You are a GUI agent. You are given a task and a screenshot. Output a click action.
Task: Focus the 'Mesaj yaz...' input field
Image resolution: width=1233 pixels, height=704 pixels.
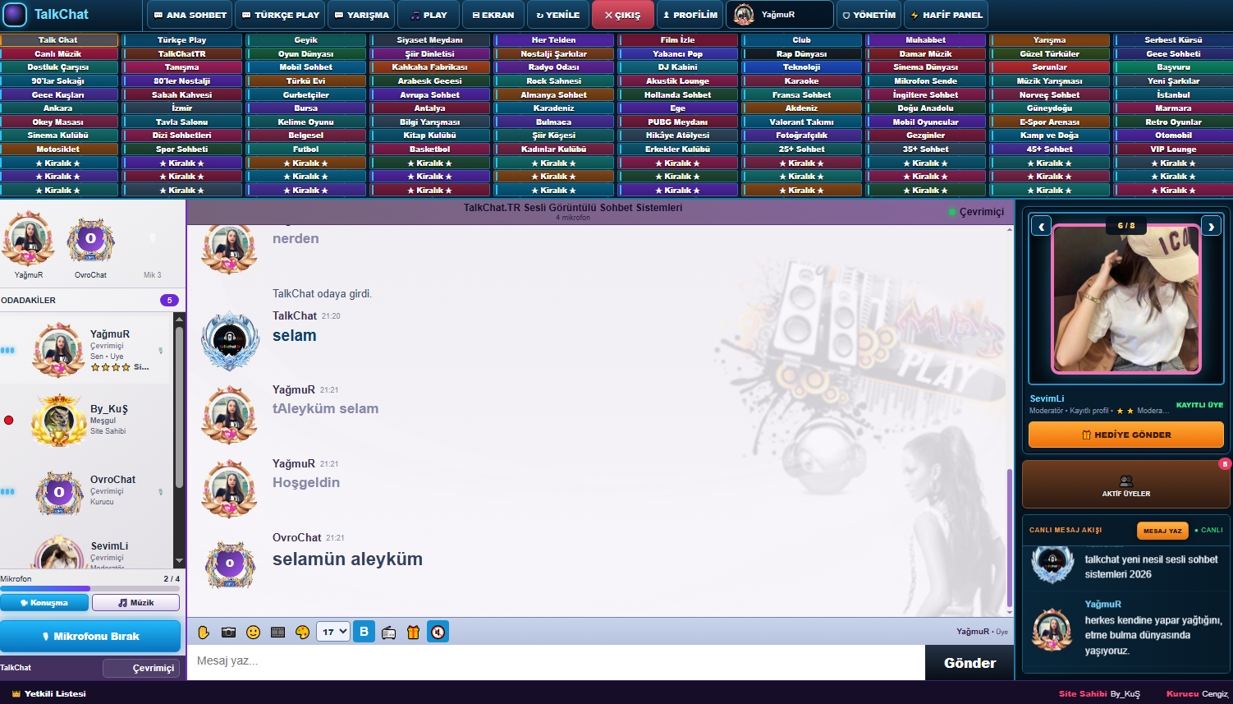[556, 661]
